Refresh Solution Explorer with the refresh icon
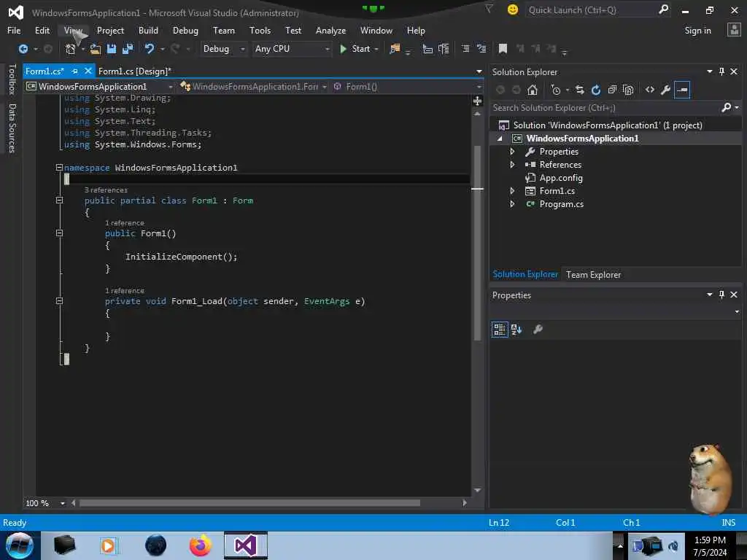Viewport: 747px width, 560px height. [x=596, y=90]
